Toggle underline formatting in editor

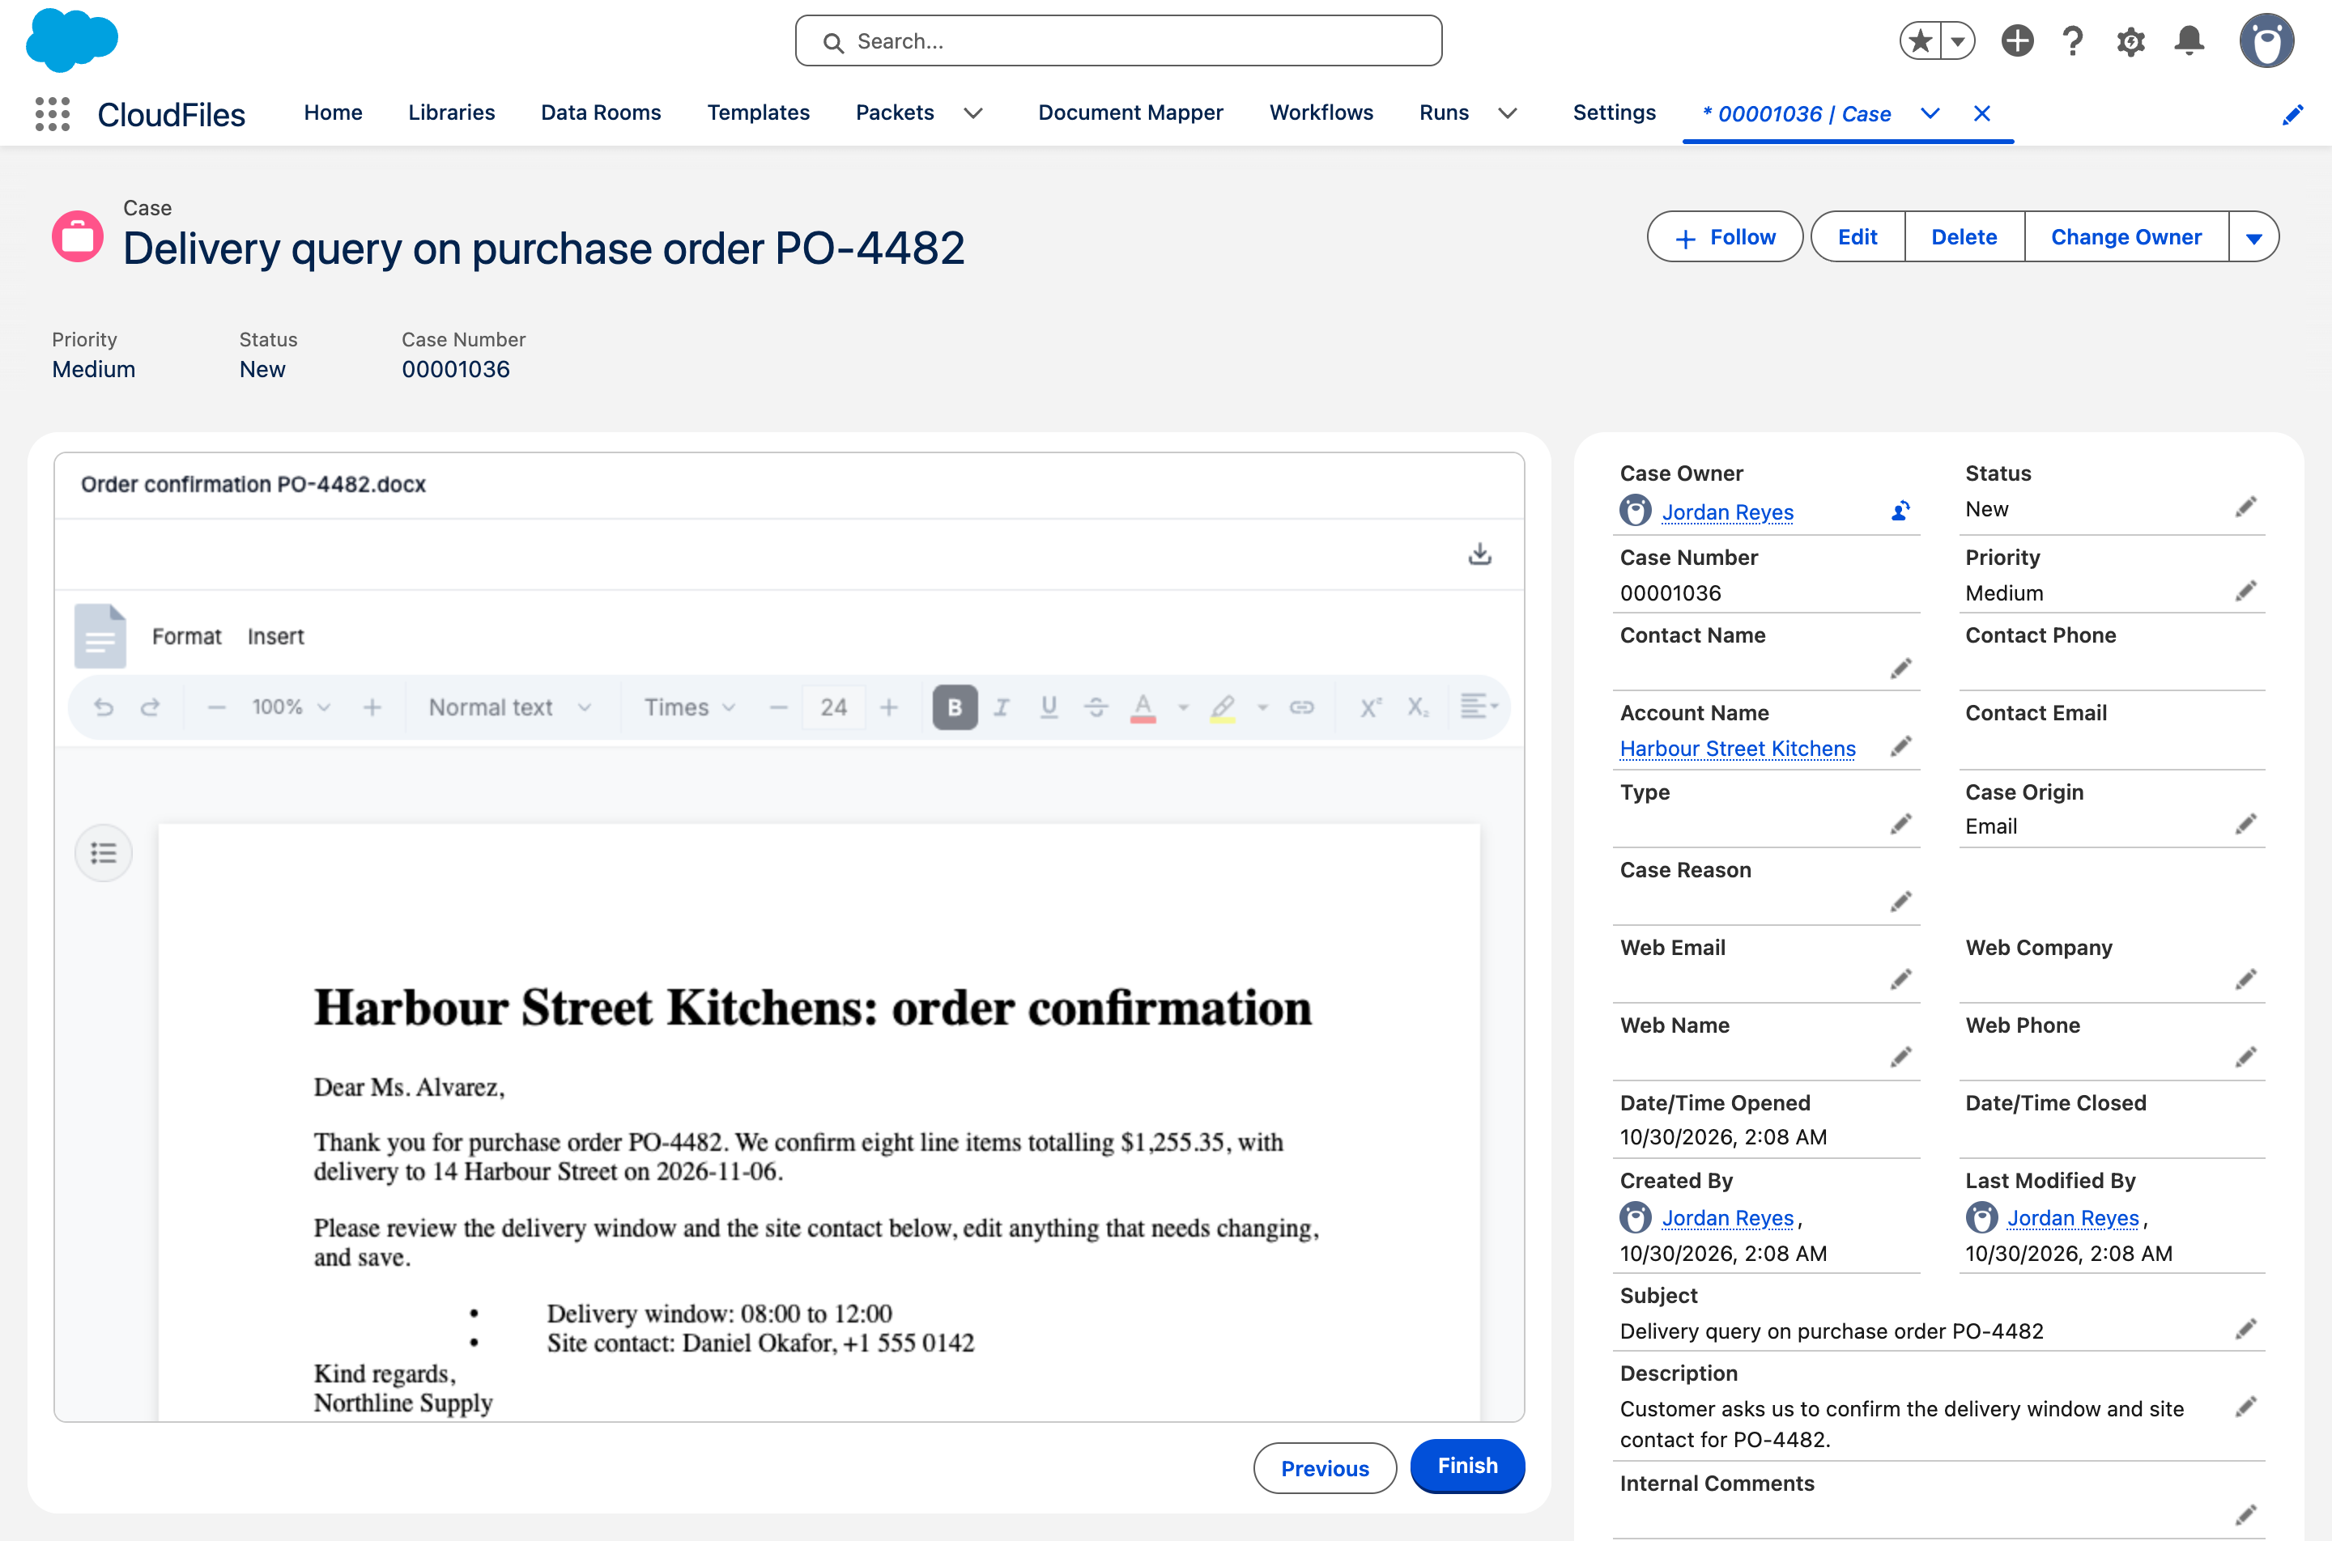point(1049,707)
